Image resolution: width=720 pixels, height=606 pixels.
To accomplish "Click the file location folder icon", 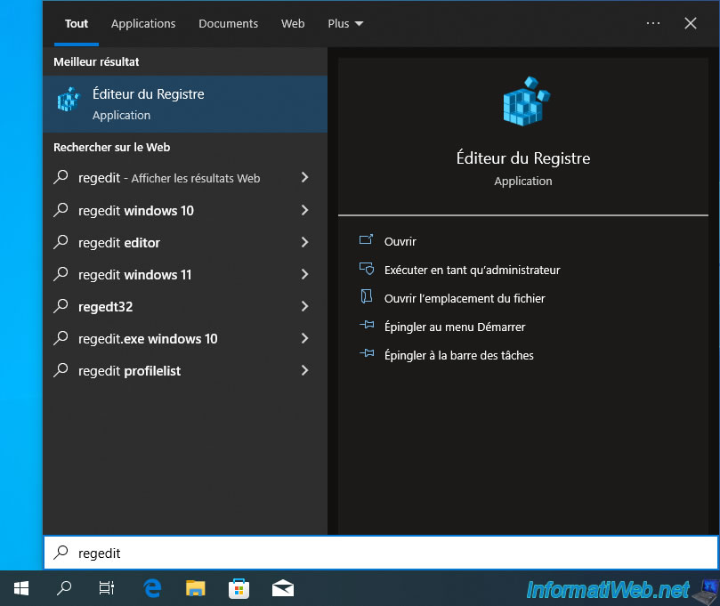I will tap(366, 296).
